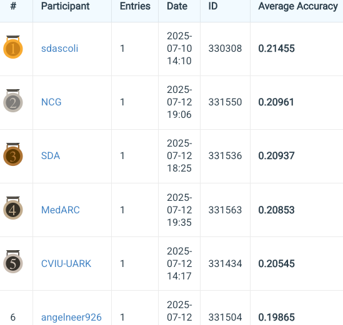Sort by Date column header
This screenshot has width=343, height=325.
(177, 6)
